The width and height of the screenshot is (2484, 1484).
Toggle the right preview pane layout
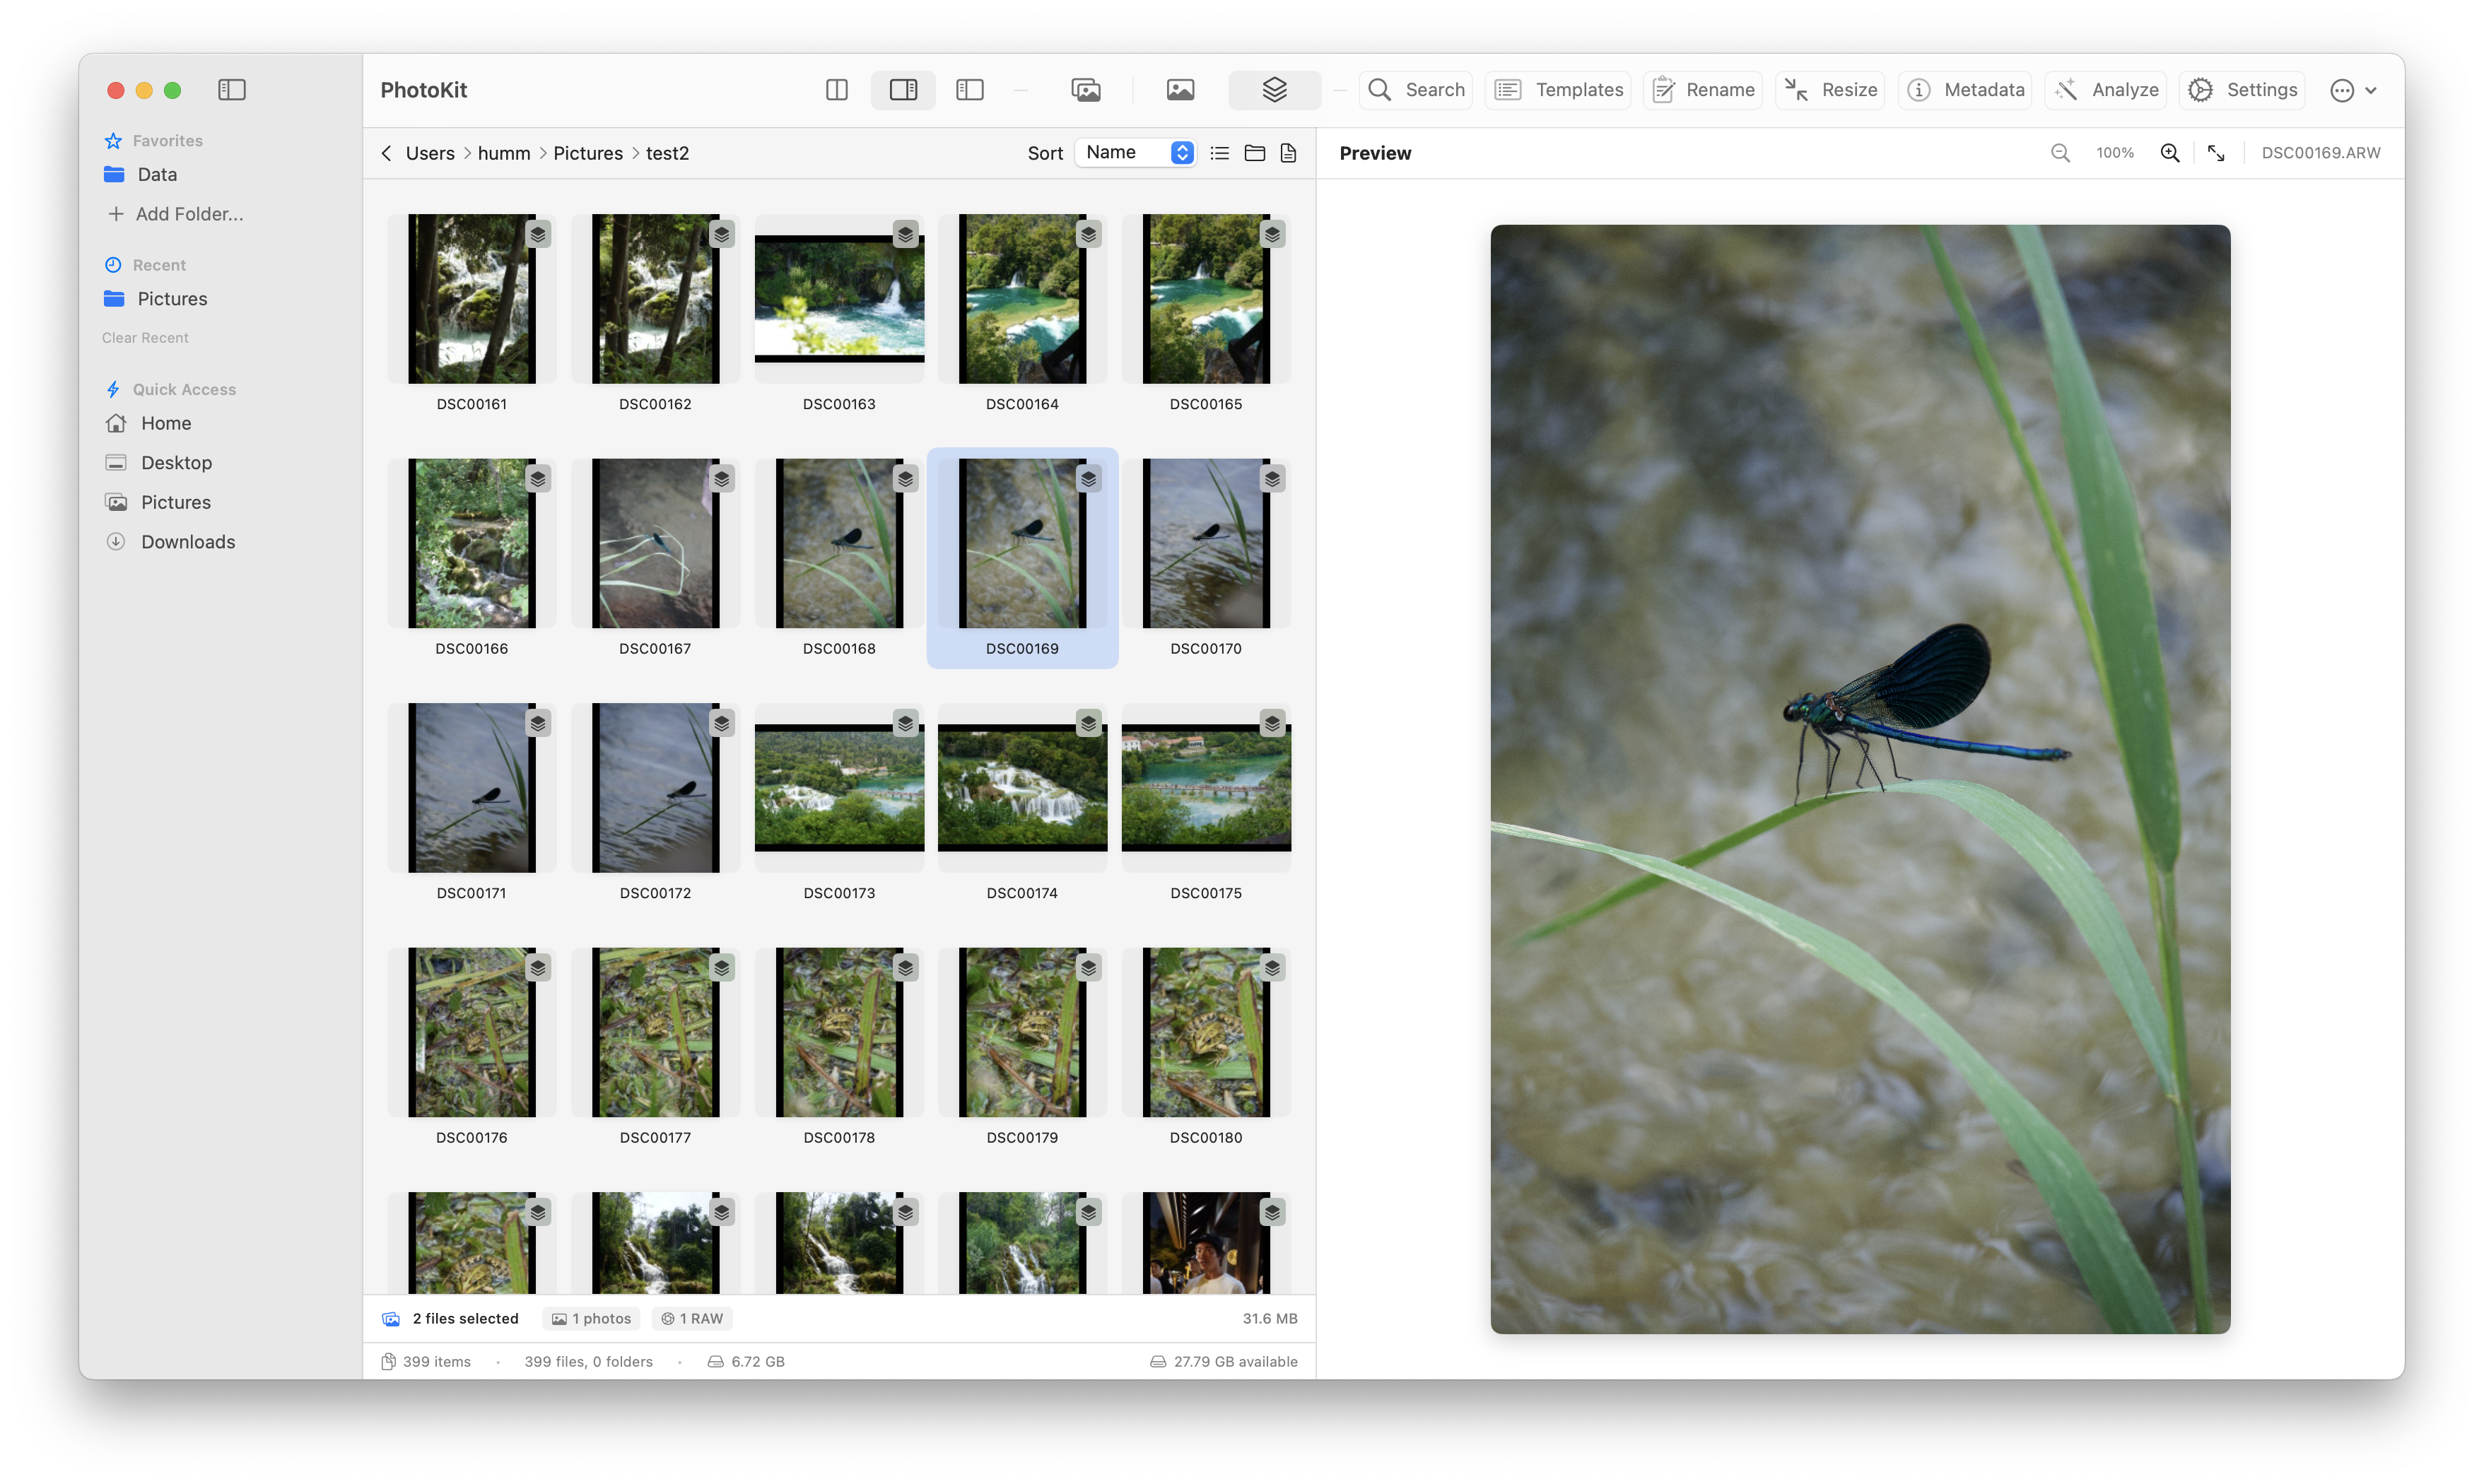pos(903,90)
